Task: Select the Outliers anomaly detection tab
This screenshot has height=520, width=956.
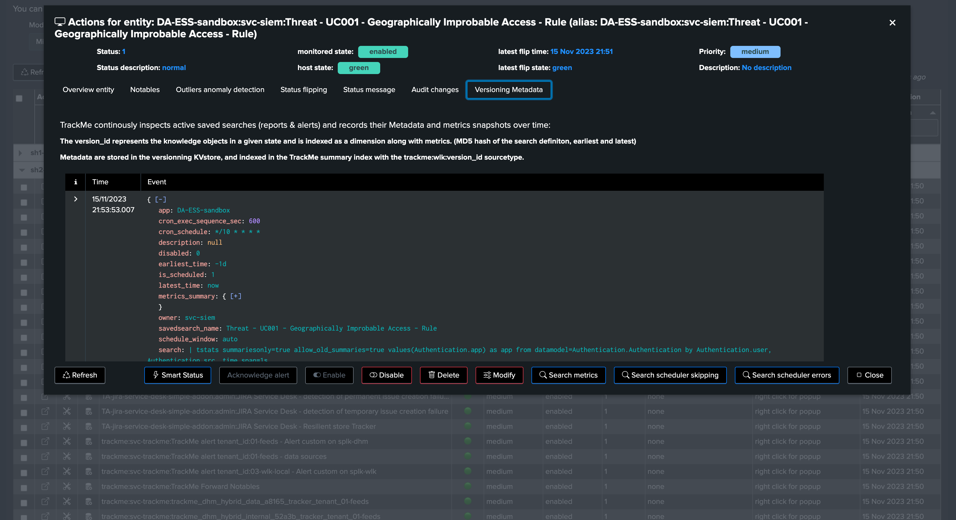Action: (x=220, y=90)
